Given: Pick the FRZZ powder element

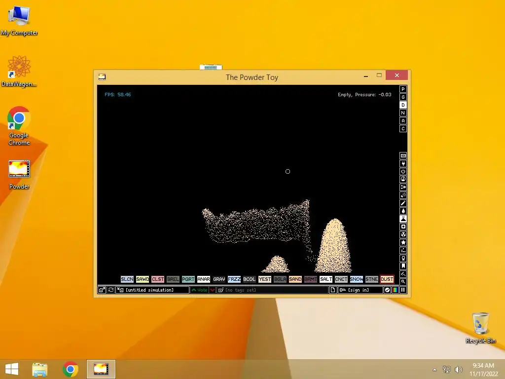Looking at the screenshot, I should coord(234,279).
